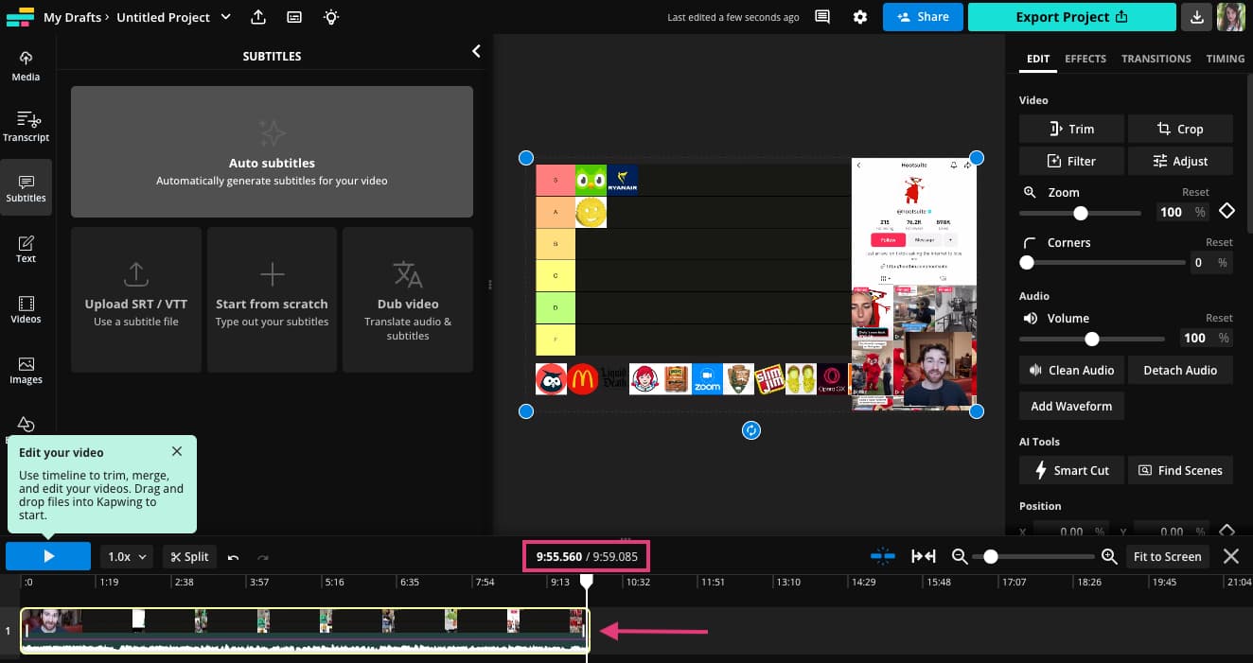Click the timeline zoom slider handle
The height and width of the screenshot is (663, 1253).
990,556
